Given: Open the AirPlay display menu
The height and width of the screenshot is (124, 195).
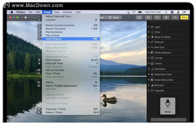Looking at the screenshot, I should click(128, 12).
